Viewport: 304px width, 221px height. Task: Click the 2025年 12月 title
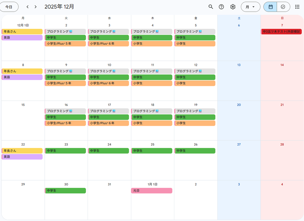coord(59,6)
